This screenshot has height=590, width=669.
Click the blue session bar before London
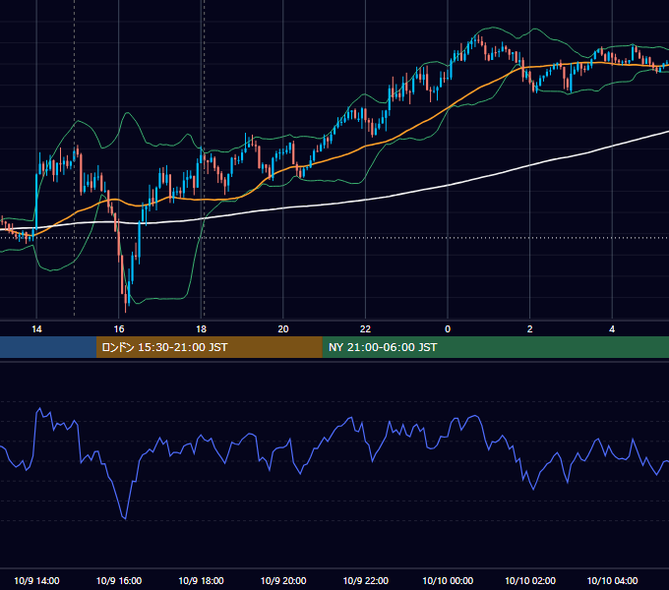(48, 347)
